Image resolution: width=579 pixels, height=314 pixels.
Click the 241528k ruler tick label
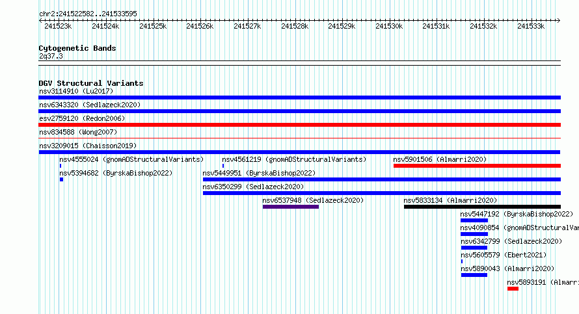[295, 26]
